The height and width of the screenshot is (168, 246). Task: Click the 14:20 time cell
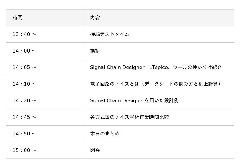(45, 101)
